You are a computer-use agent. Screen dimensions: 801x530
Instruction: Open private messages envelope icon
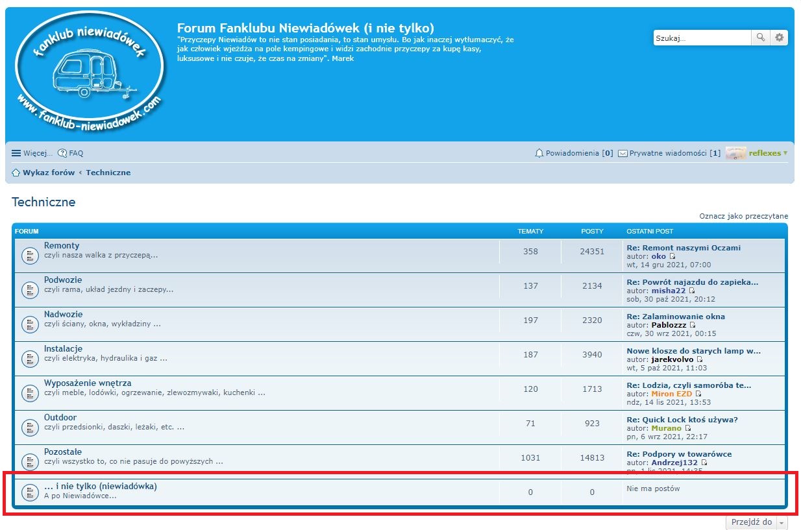(x=622, y=154)
